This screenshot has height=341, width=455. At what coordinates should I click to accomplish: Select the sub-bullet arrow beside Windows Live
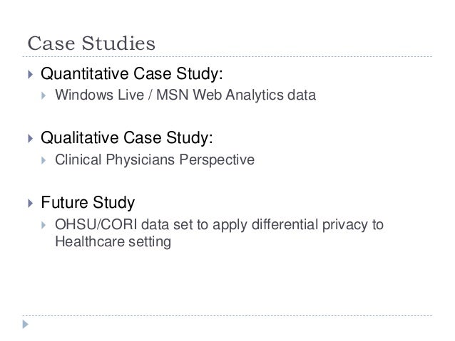click(44, 95)
